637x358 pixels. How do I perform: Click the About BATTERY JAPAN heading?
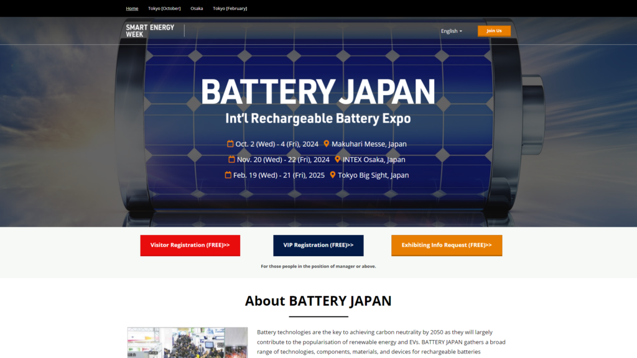[x=318, y=301]
